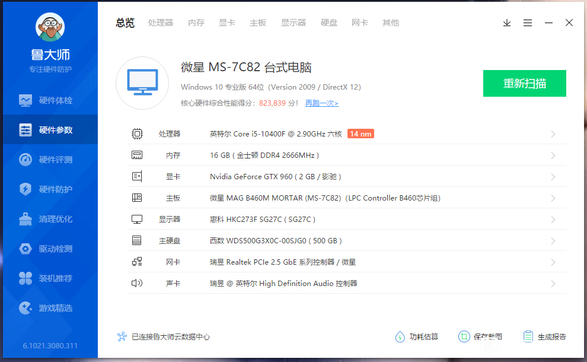Switch to the 主板 top tab
Screen dimensions: 587x362
(258, 23)
